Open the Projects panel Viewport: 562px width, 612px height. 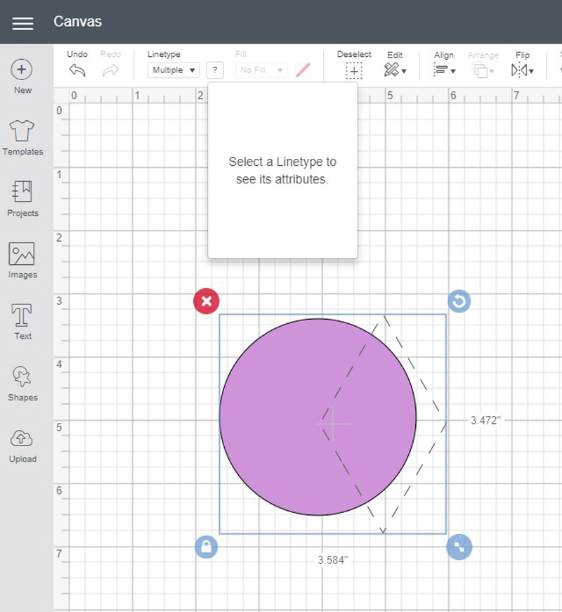pyautogui.click(x=22, y=198)
